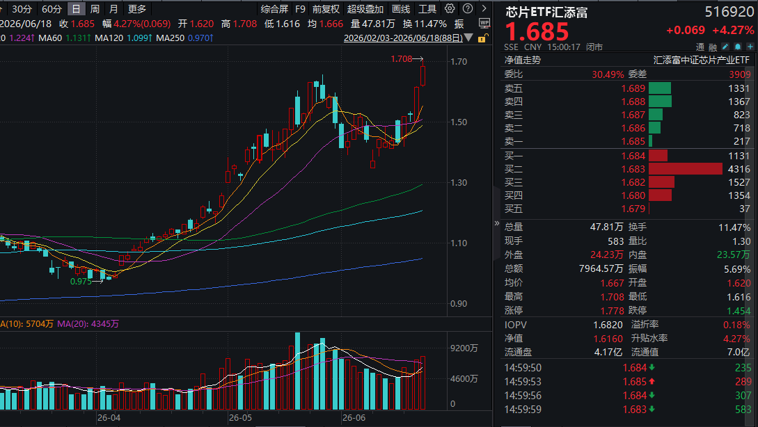Viewport: 758px width, 427px height.
Task: Open 超级叠加 overlay option
Action: click(365, 9)
